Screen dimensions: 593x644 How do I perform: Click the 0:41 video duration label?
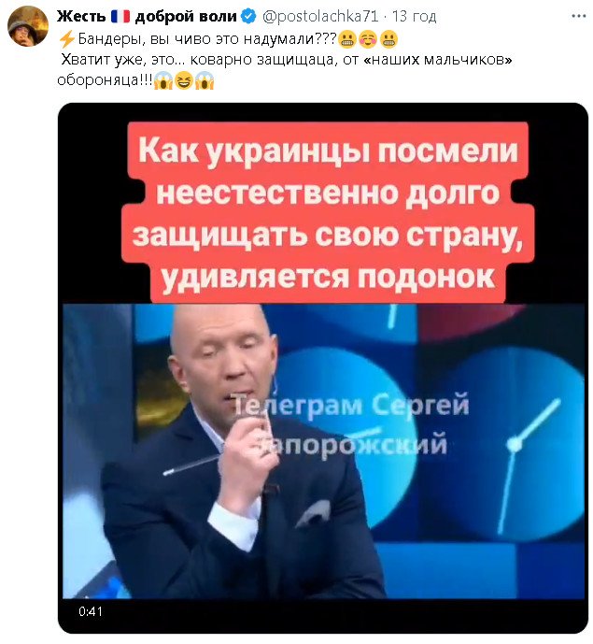91,612
